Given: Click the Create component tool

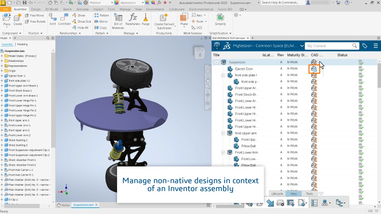Looking at the screenshot, I should pyautogui.click(x=17, y=19).
